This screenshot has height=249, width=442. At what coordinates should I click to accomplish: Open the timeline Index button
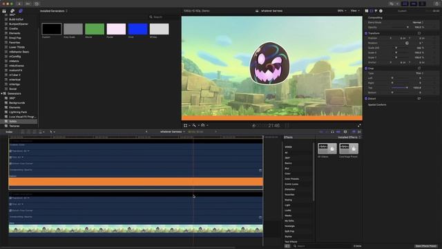coord(9,132)
